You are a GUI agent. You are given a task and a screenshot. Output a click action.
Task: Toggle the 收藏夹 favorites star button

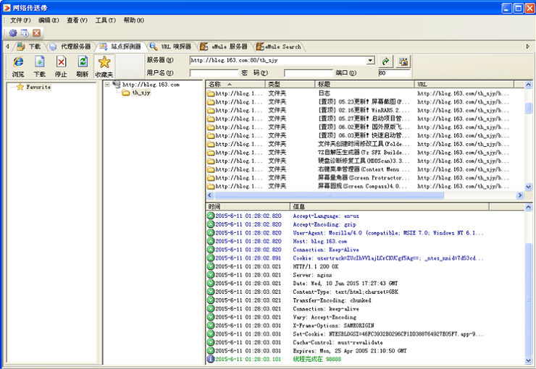point(104,67)
